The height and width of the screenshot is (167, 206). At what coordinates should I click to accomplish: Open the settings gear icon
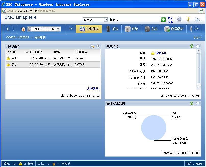pos(179,19)
